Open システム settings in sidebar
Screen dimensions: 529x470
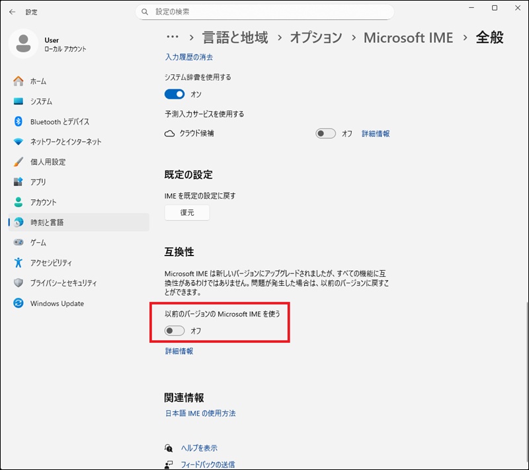pyautogui.click(x=41, y=101)
